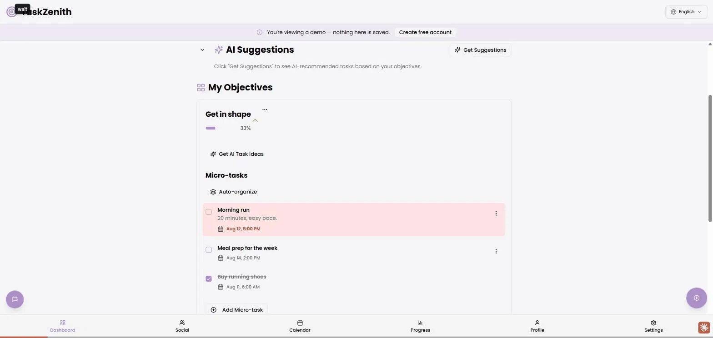Open Morning run task options menu

tap(496, 214)
